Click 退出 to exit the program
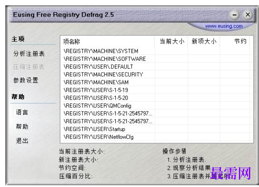 (x=22, y=141)
